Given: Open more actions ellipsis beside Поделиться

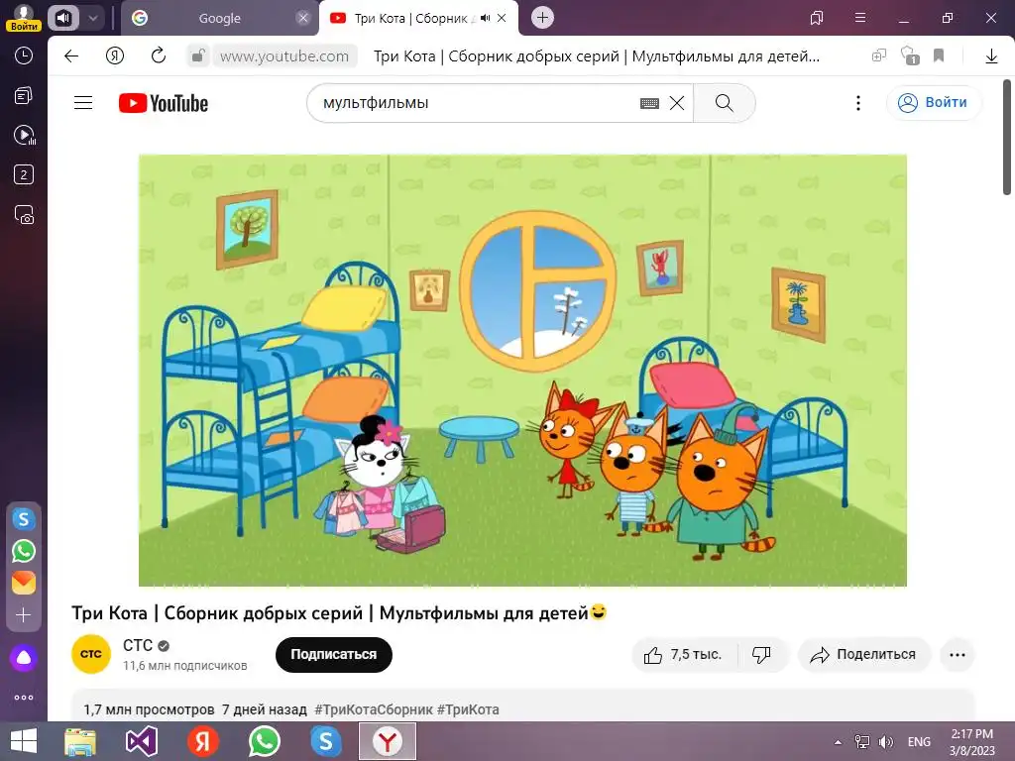Looking at the screenshot, I should (957, 655).
